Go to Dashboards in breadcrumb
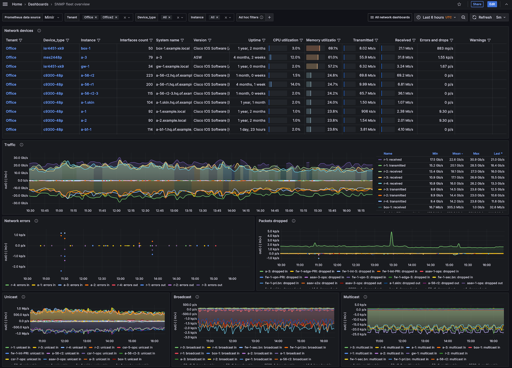 click(38, 4)
